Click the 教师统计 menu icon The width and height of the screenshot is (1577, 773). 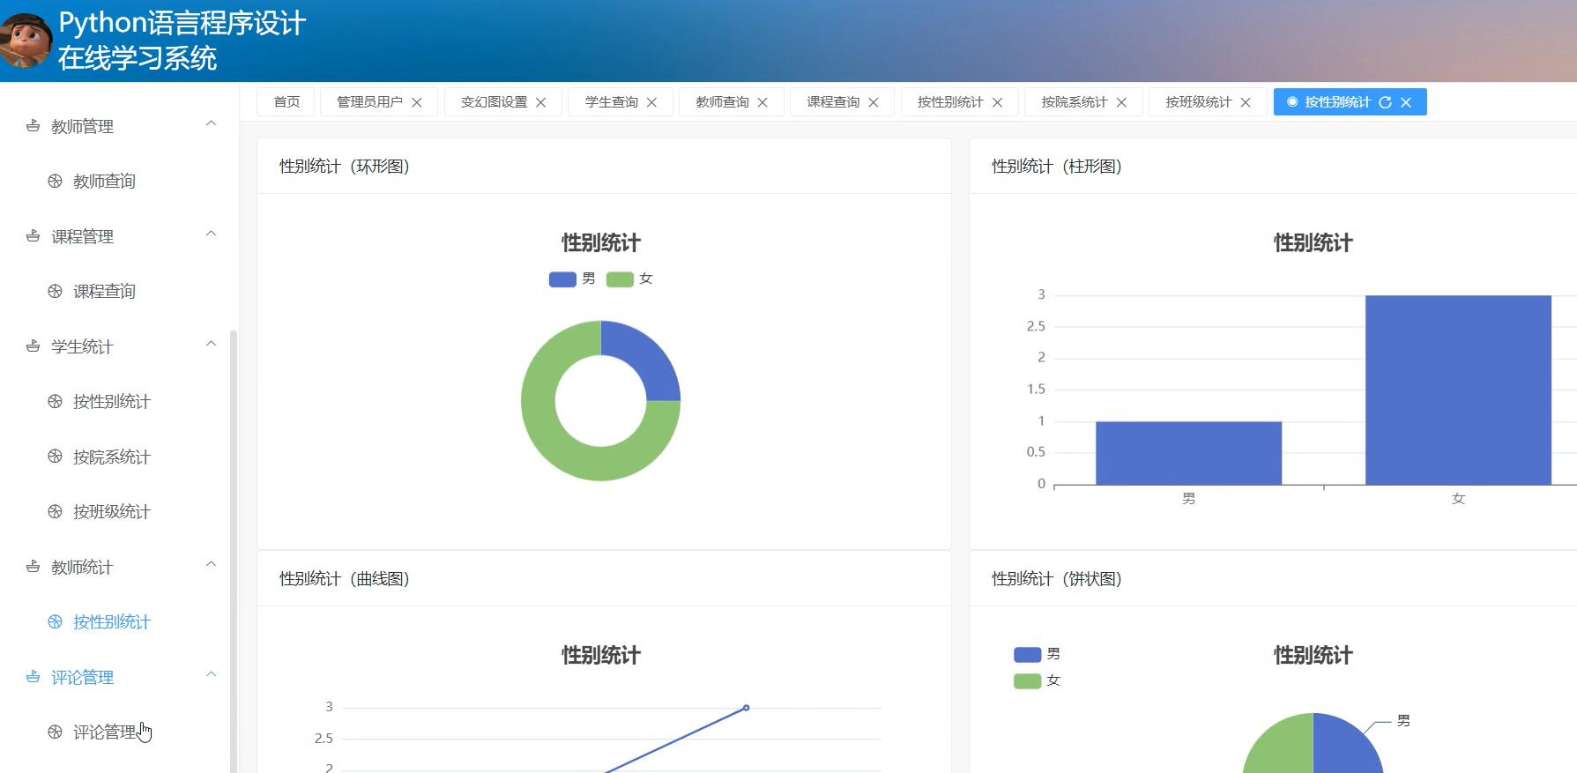click(33, 567)
